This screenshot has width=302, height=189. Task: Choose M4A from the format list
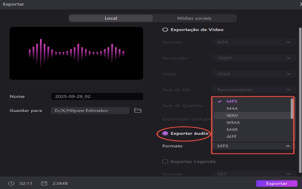pyautogui.click(x=233, y=108)
